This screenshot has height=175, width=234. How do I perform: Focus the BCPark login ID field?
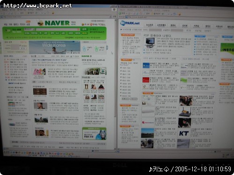(155, 30)
